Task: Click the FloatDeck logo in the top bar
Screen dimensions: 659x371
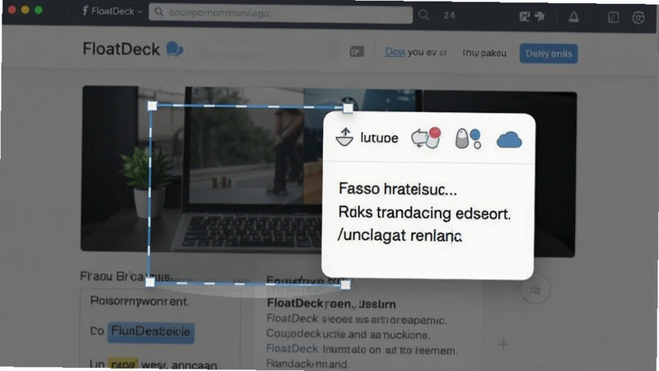Action: 108,11
